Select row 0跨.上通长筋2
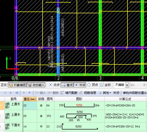 (14, 116)
